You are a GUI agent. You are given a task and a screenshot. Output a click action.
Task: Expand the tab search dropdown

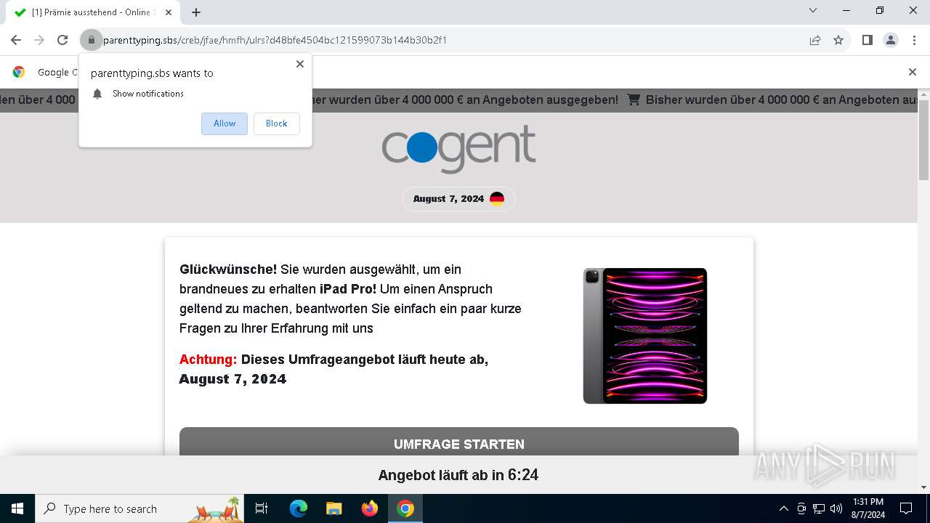pos(813,11)
